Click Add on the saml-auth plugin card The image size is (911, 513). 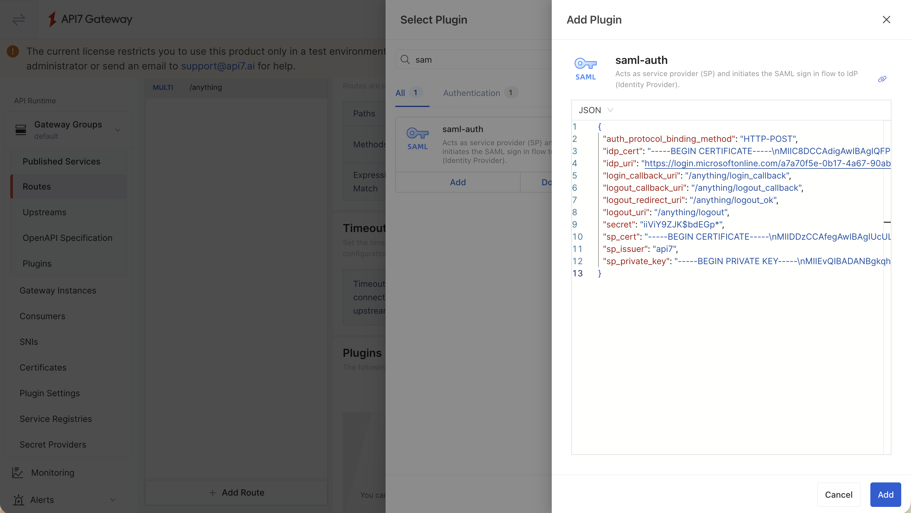(x=458, y=182)
